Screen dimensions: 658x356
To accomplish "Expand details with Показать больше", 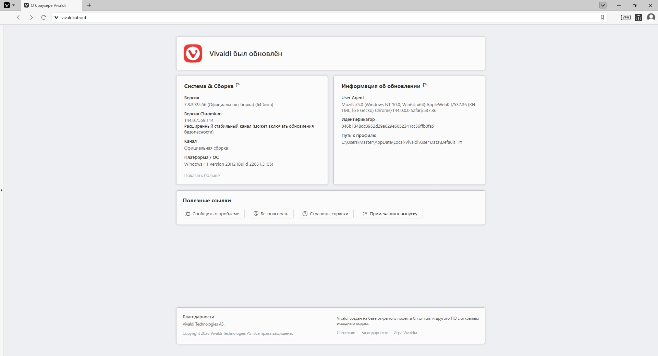I will pyautogui.click(x=202, y=176).
